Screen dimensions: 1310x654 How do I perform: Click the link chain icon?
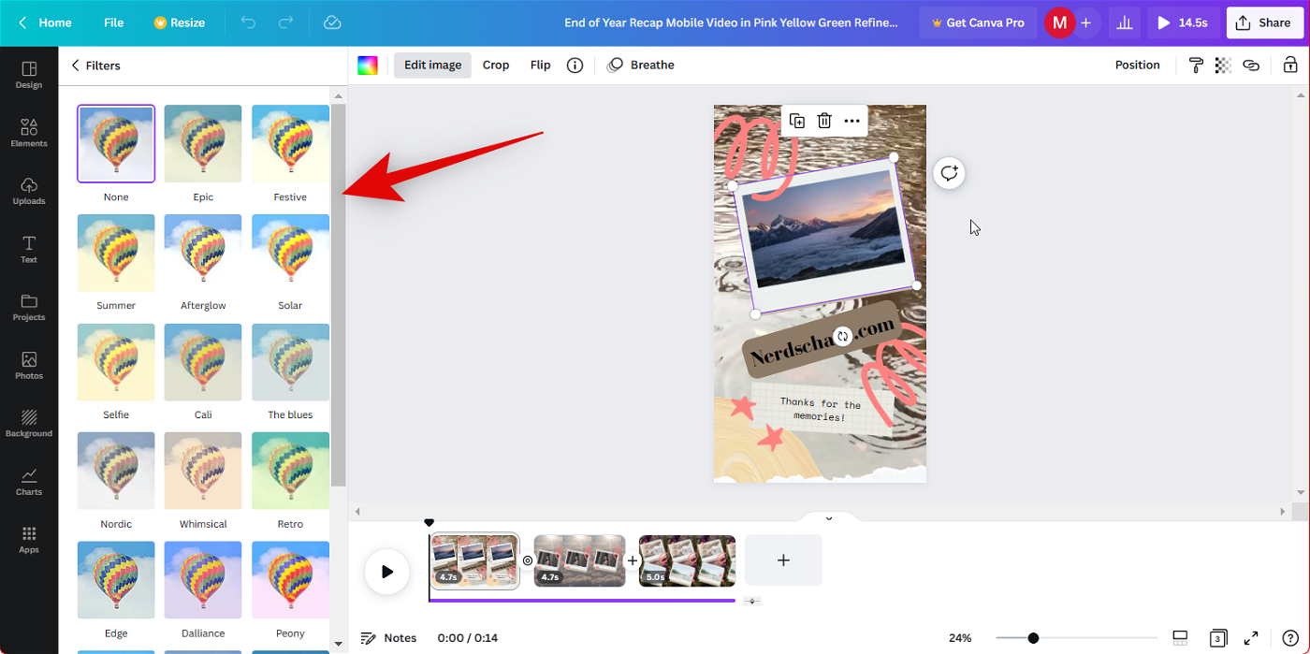pyautogui.click(x=1251, y=65)
